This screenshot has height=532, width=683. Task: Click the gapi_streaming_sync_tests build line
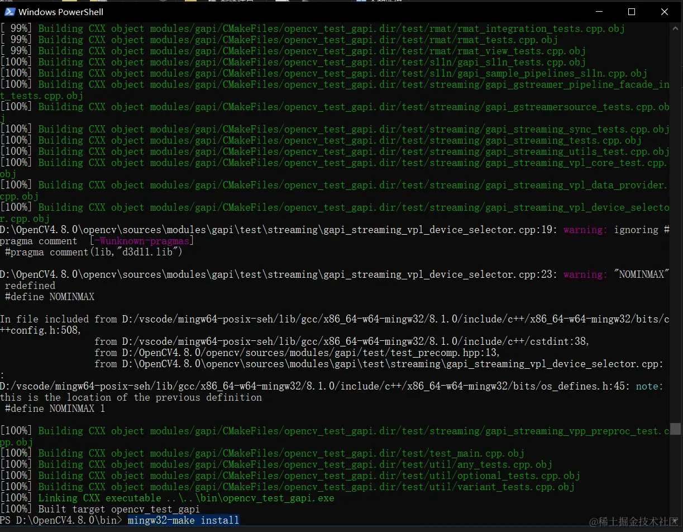(335, 129)
